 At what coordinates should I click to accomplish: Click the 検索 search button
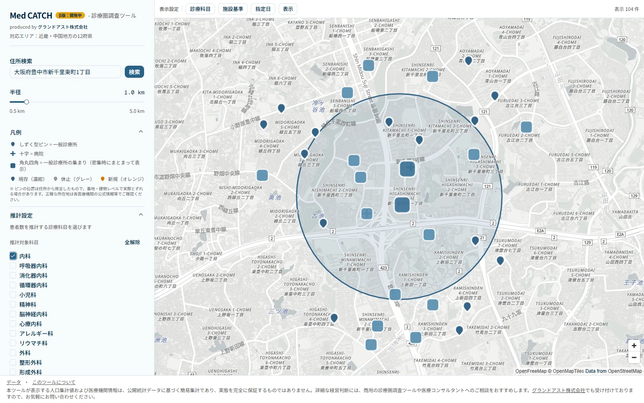tap(134, 72)
